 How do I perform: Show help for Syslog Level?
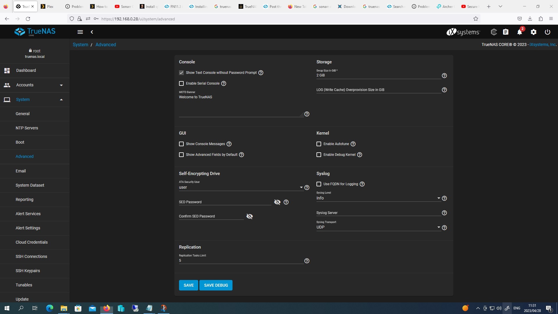click(x=444, y=198)
